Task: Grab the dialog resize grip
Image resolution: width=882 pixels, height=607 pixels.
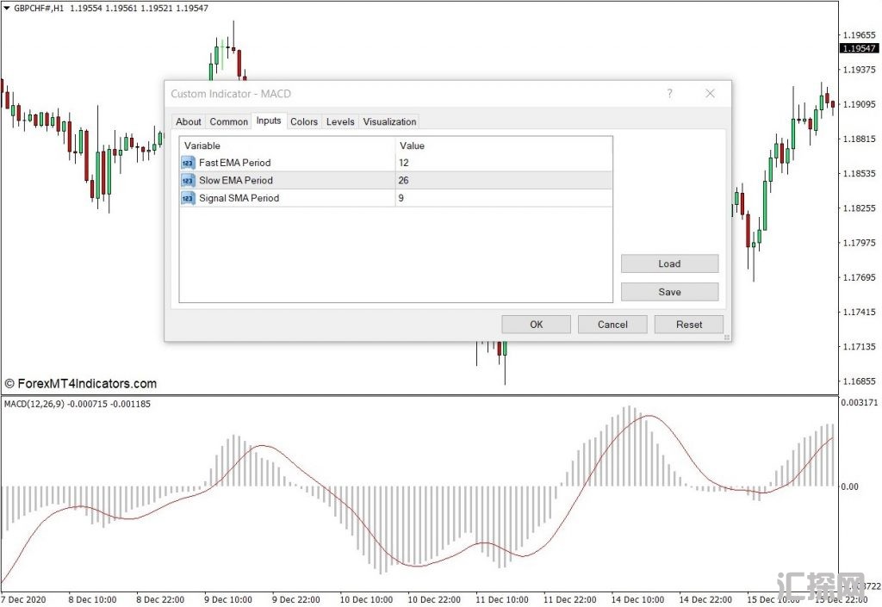Action: pos(727,338)
